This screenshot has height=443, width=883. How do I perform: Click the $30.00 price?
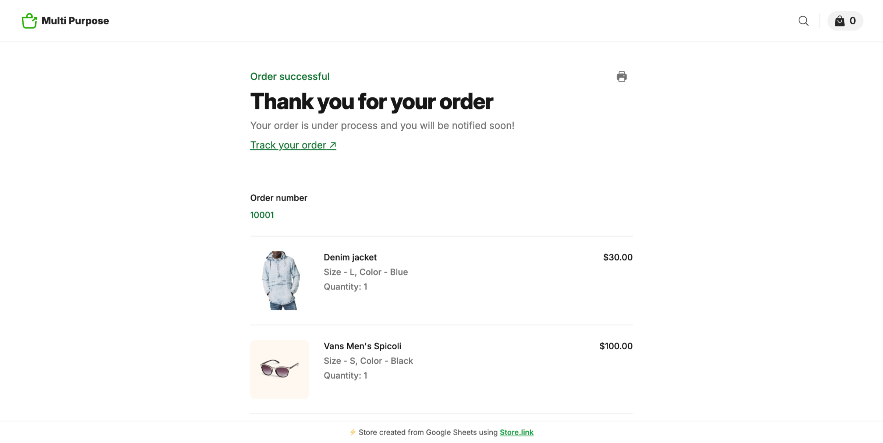coord(617,257)
